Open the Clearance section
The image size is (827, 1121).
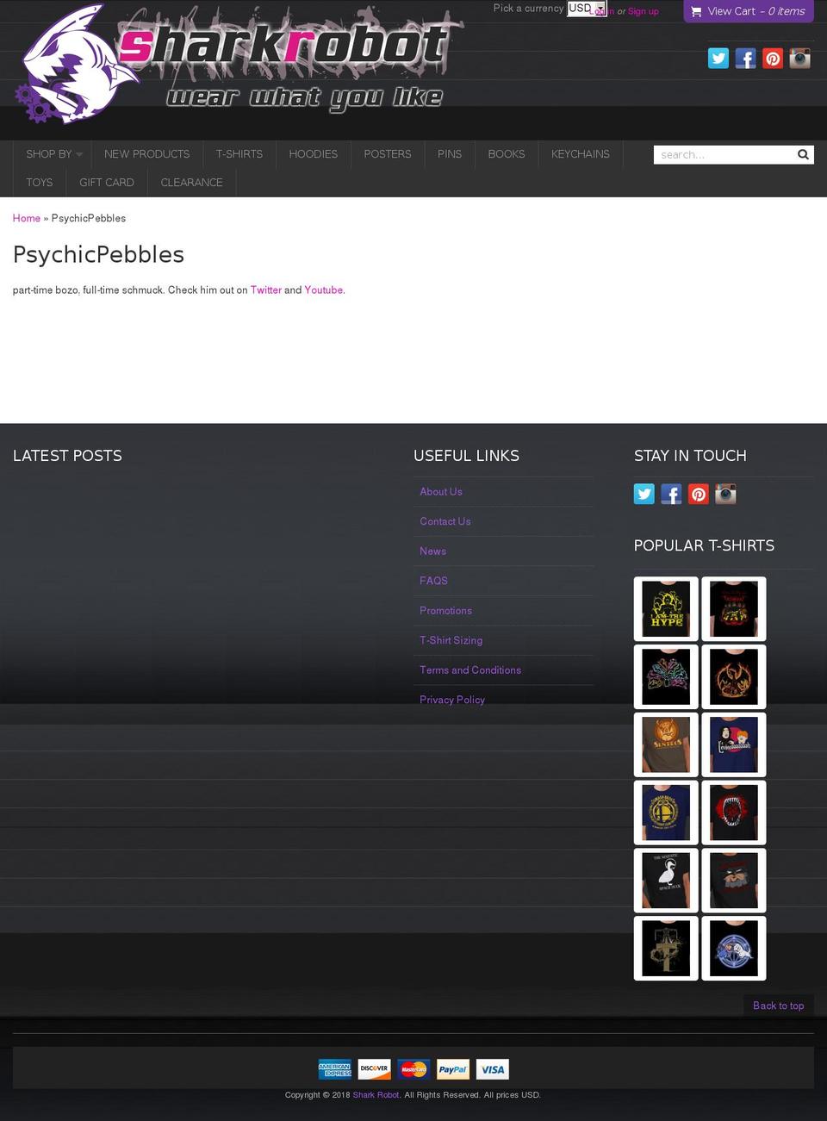click(x=192, y=183)
